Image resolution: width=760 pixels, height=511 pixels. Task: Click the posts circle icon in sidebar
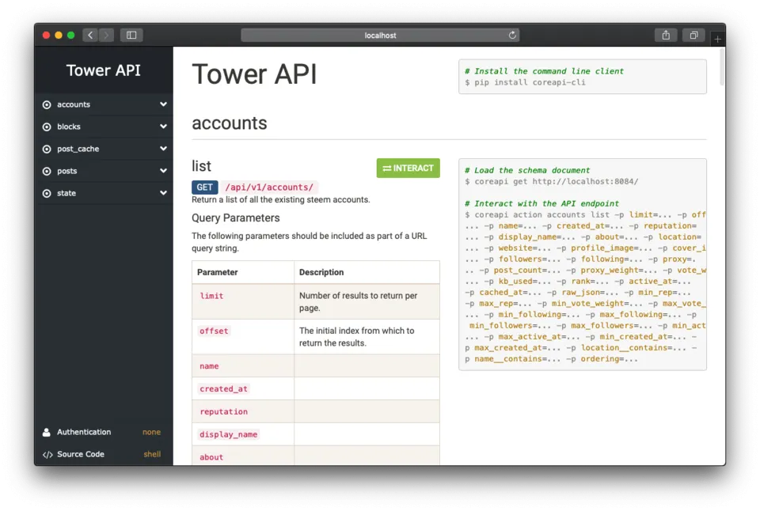point(47,171)
